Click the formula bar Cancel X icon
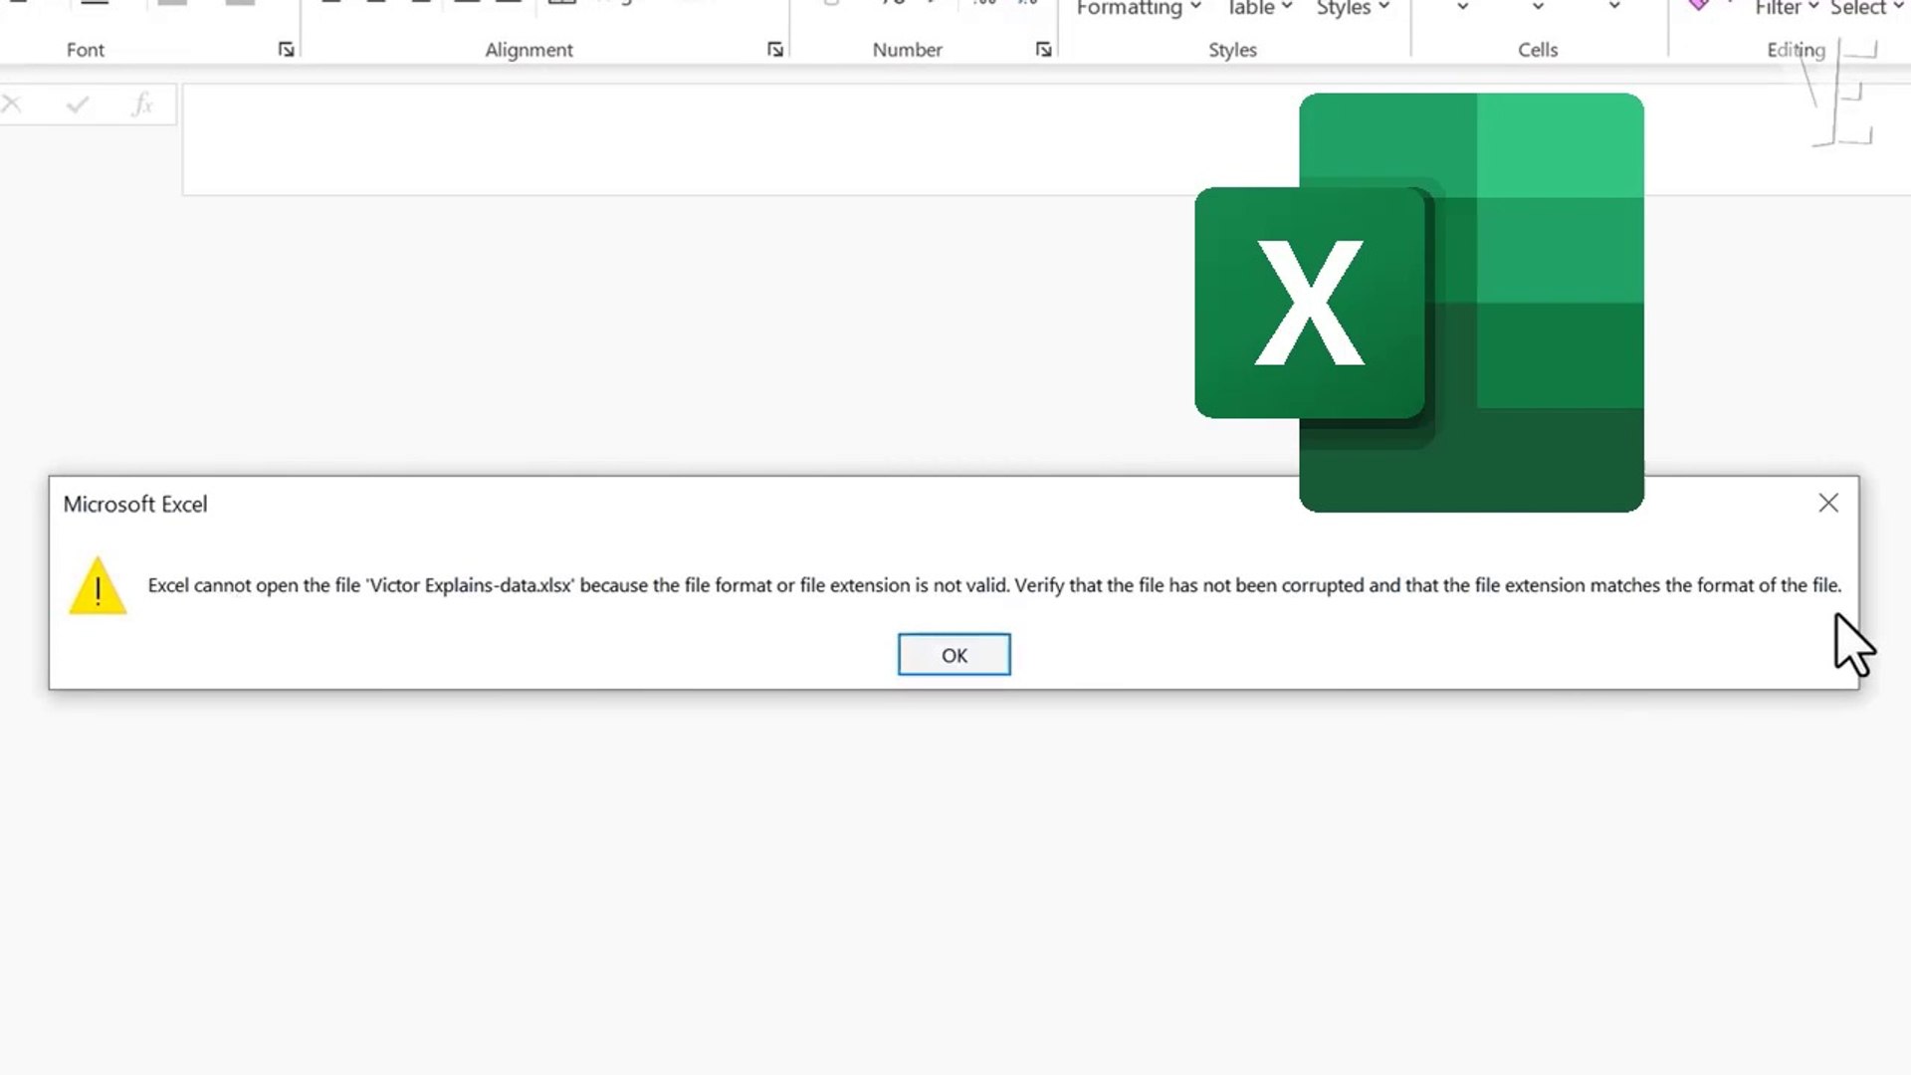Screen dimensions: 1911x1075 pyautogui.click(x=12, y=105)
